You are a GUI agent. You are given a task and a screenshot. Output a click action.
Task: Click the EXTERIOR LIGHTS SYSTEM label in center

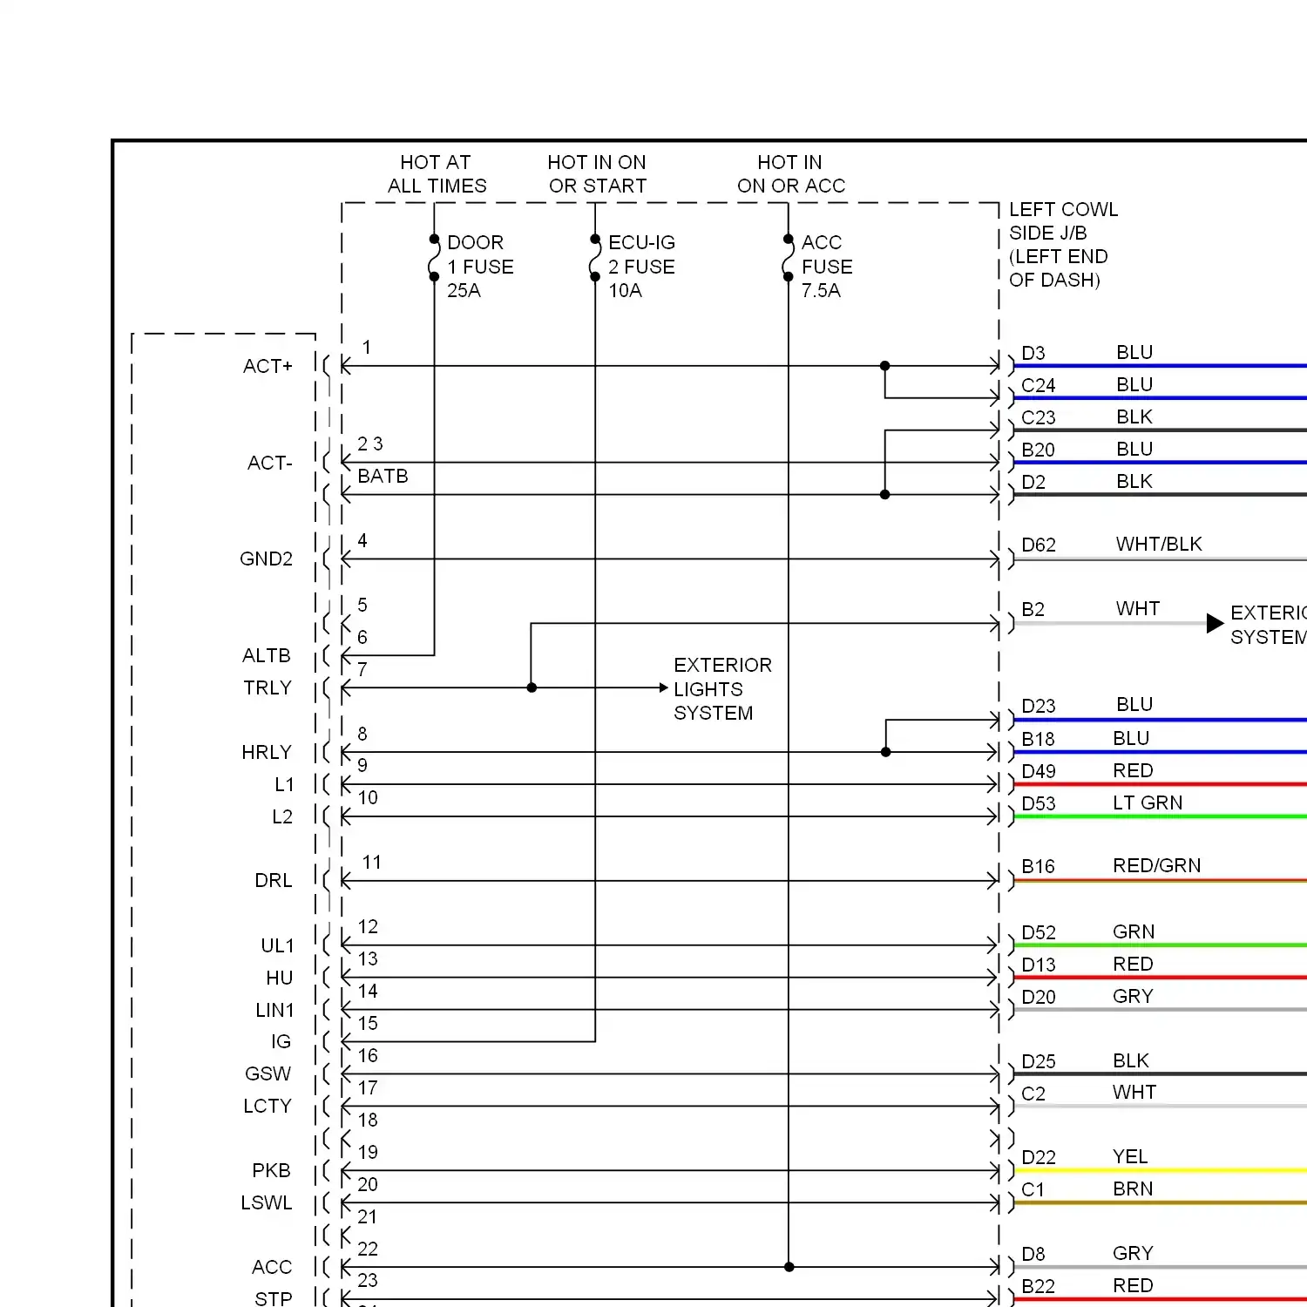pos(722,689)
